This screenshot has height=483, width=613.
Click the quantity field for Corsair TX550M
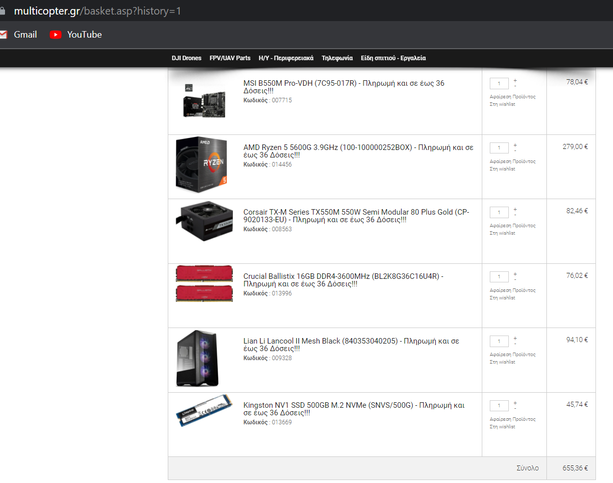click(x=499, y=212)
